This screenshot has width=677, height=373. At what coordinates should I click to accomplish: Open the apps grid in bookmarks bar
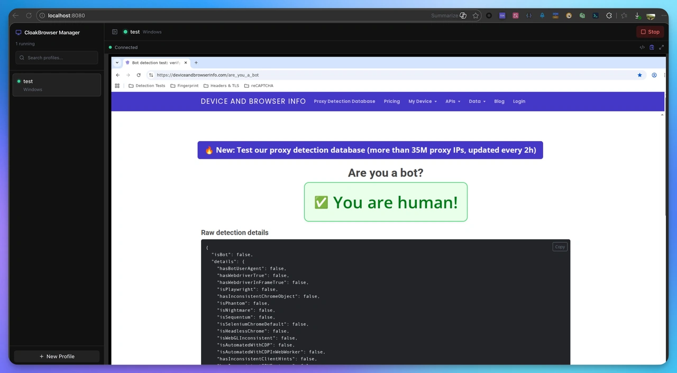point(117,86)
